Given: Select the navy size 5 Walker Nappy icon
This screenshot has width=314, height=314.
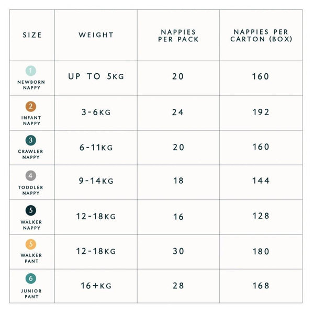Looking at the screenshot, I should (32, 211).
